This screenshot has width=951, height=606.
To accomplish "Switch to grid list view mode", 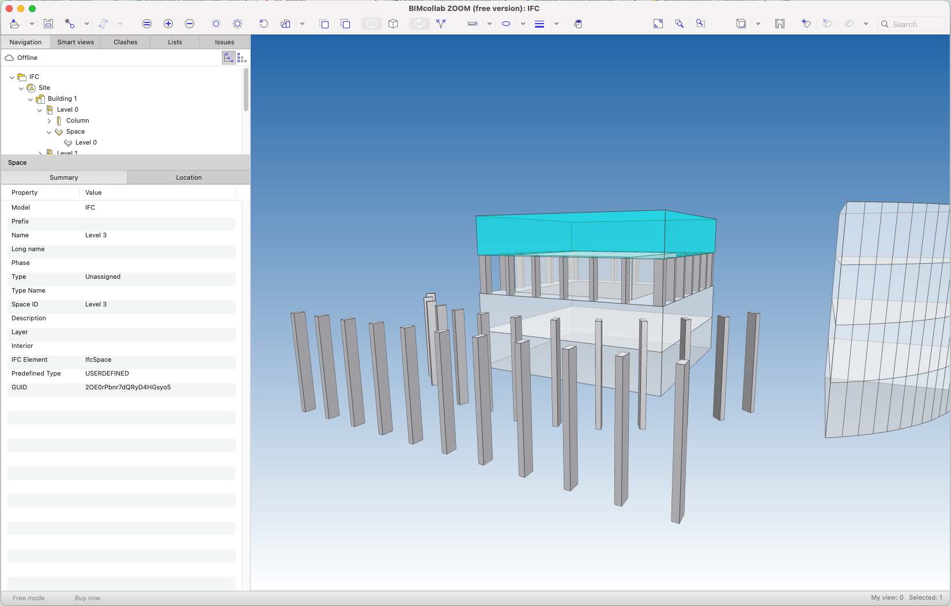I will (242, 58).
